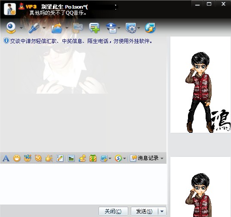231x217 pixels.
Task: Choose an emoticon smiley face
Action: point(17,158)
